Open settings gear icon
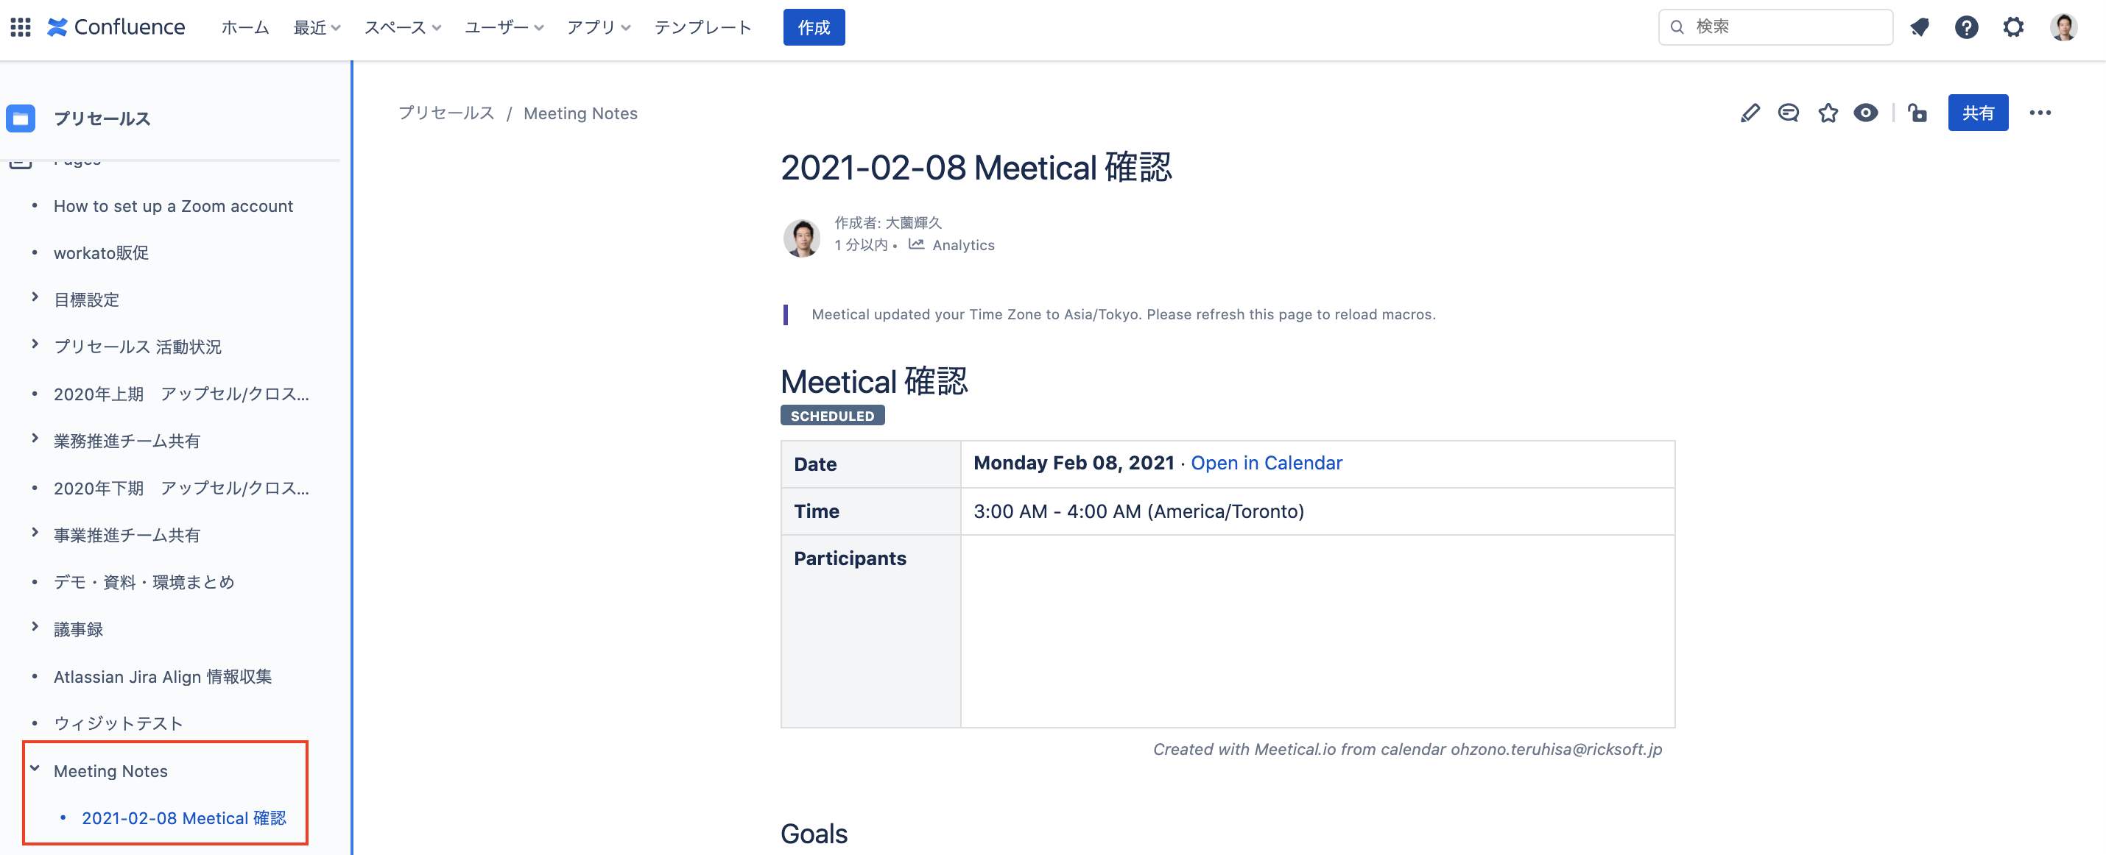2106x855 pixels. (x=2012, y=27)
